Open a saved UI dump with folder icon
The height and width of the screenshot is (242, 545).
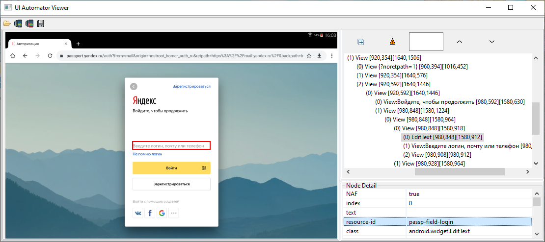tap(6, 24)
